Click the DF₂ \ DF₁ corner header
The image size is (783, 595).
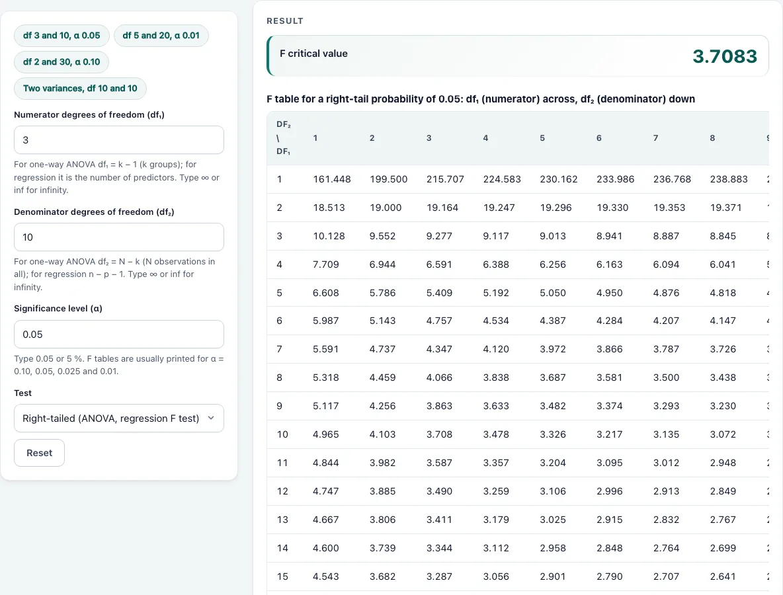(284, 138)
